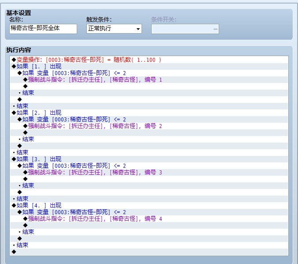Click the 名称 input field 稀奇古怪-即死全体
The width and height of the screenshot is (298, 264).
43,29
